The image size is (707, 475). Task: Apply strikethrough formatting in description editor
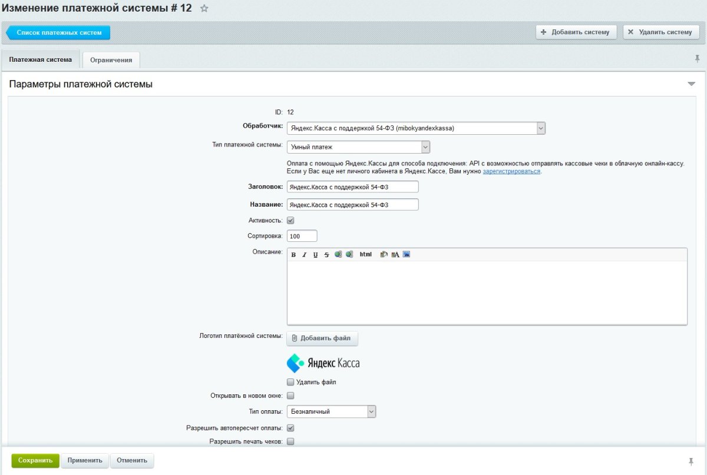click(326, 255)
